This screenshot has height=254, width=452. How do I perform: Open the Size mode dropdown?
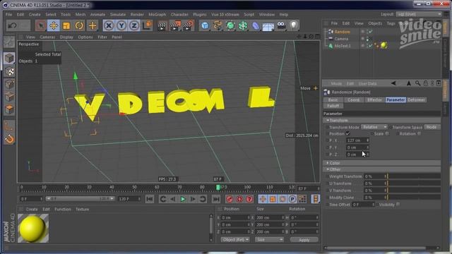(x=269, y=240)
